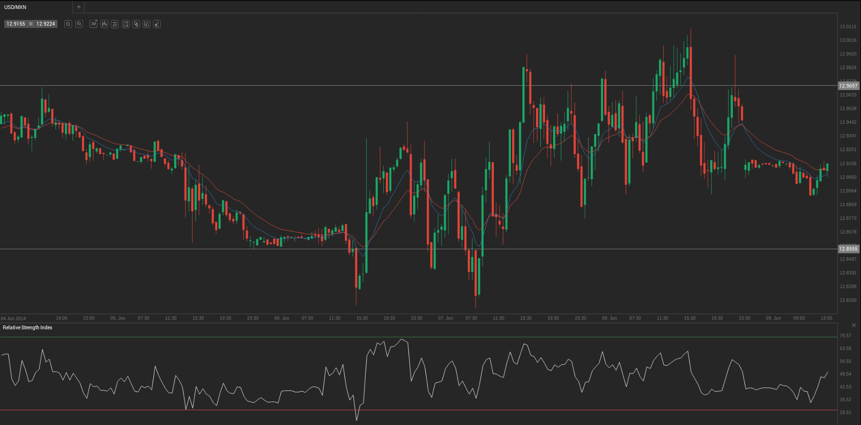Zoom out the chart
The image size is (861, 425).
coord(68,24)
